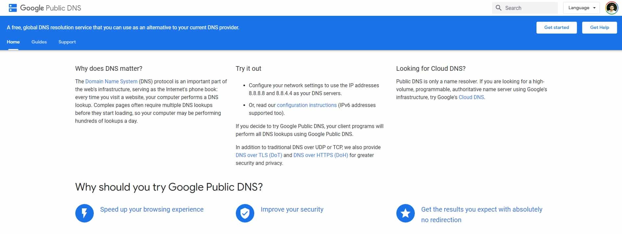Switch to the Guides tab

39,42
